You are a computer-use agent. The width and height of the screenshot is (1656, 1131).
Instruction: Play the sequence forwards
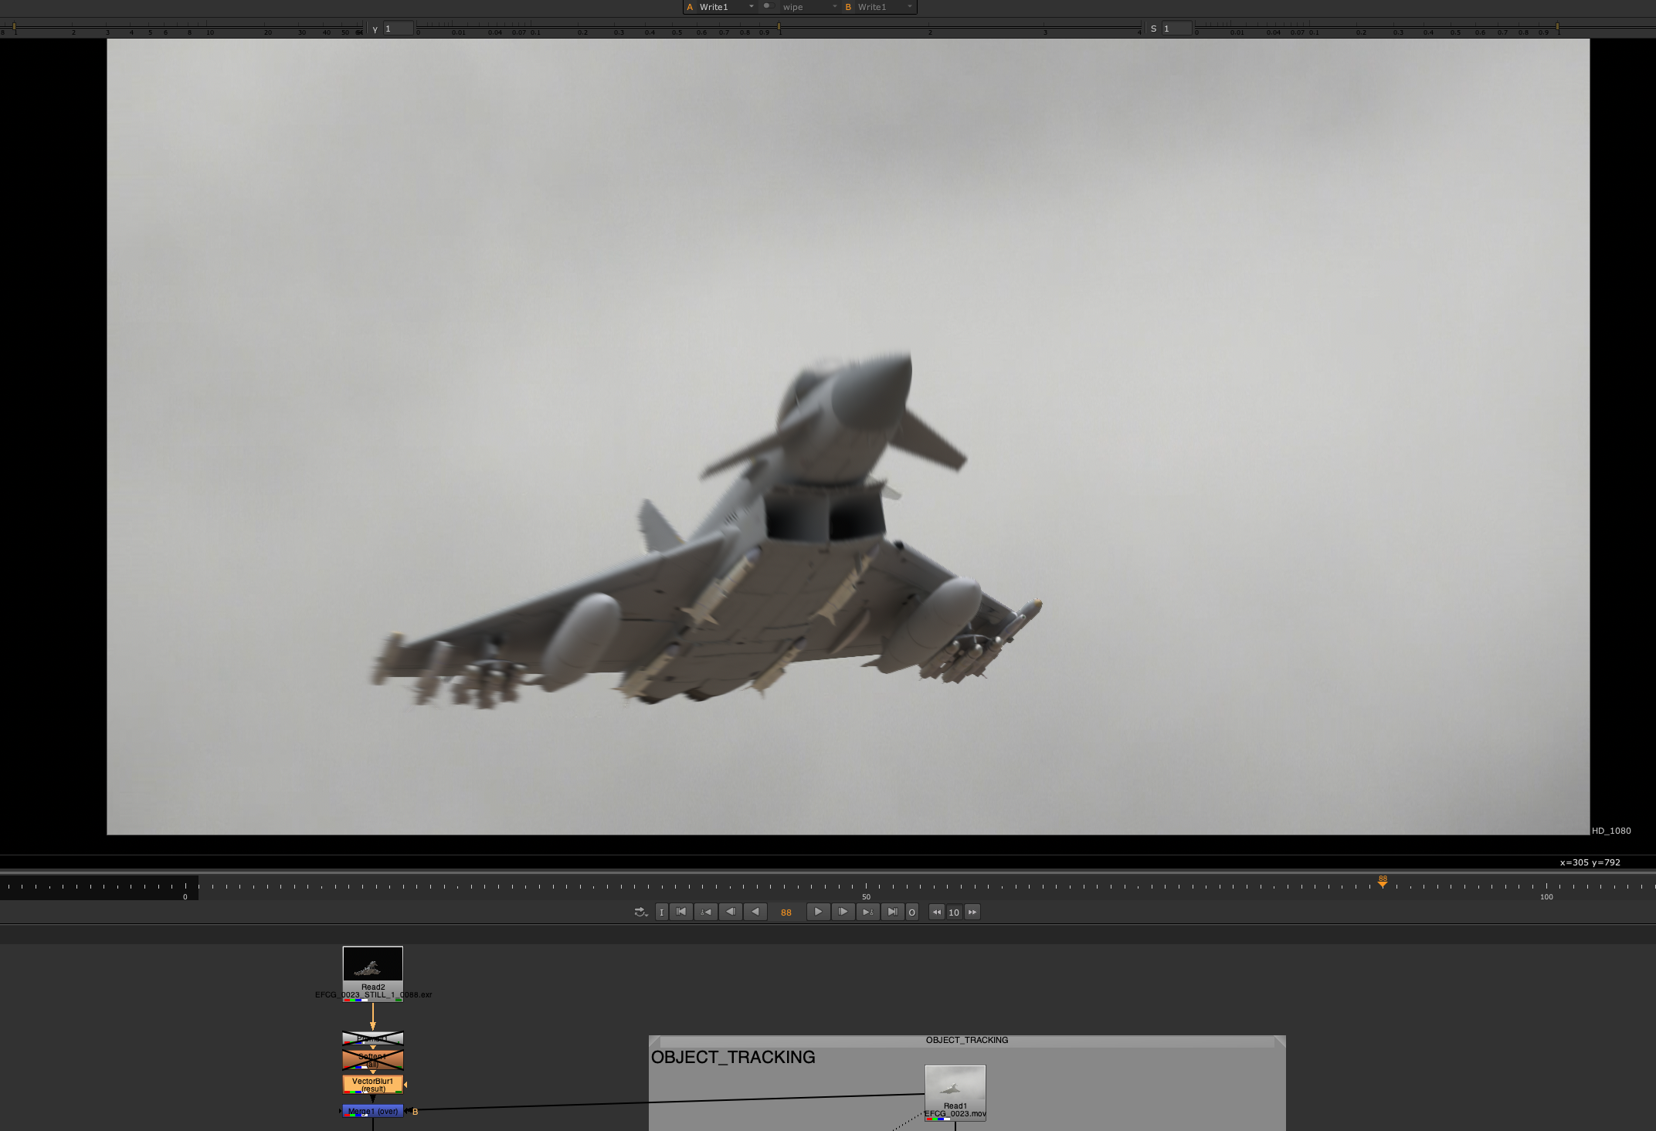click(x=818, y=912)
